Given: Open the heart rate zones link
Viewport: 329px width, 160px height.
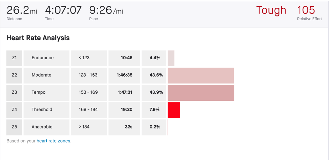Looking at the screenshot, I should 53,141.
